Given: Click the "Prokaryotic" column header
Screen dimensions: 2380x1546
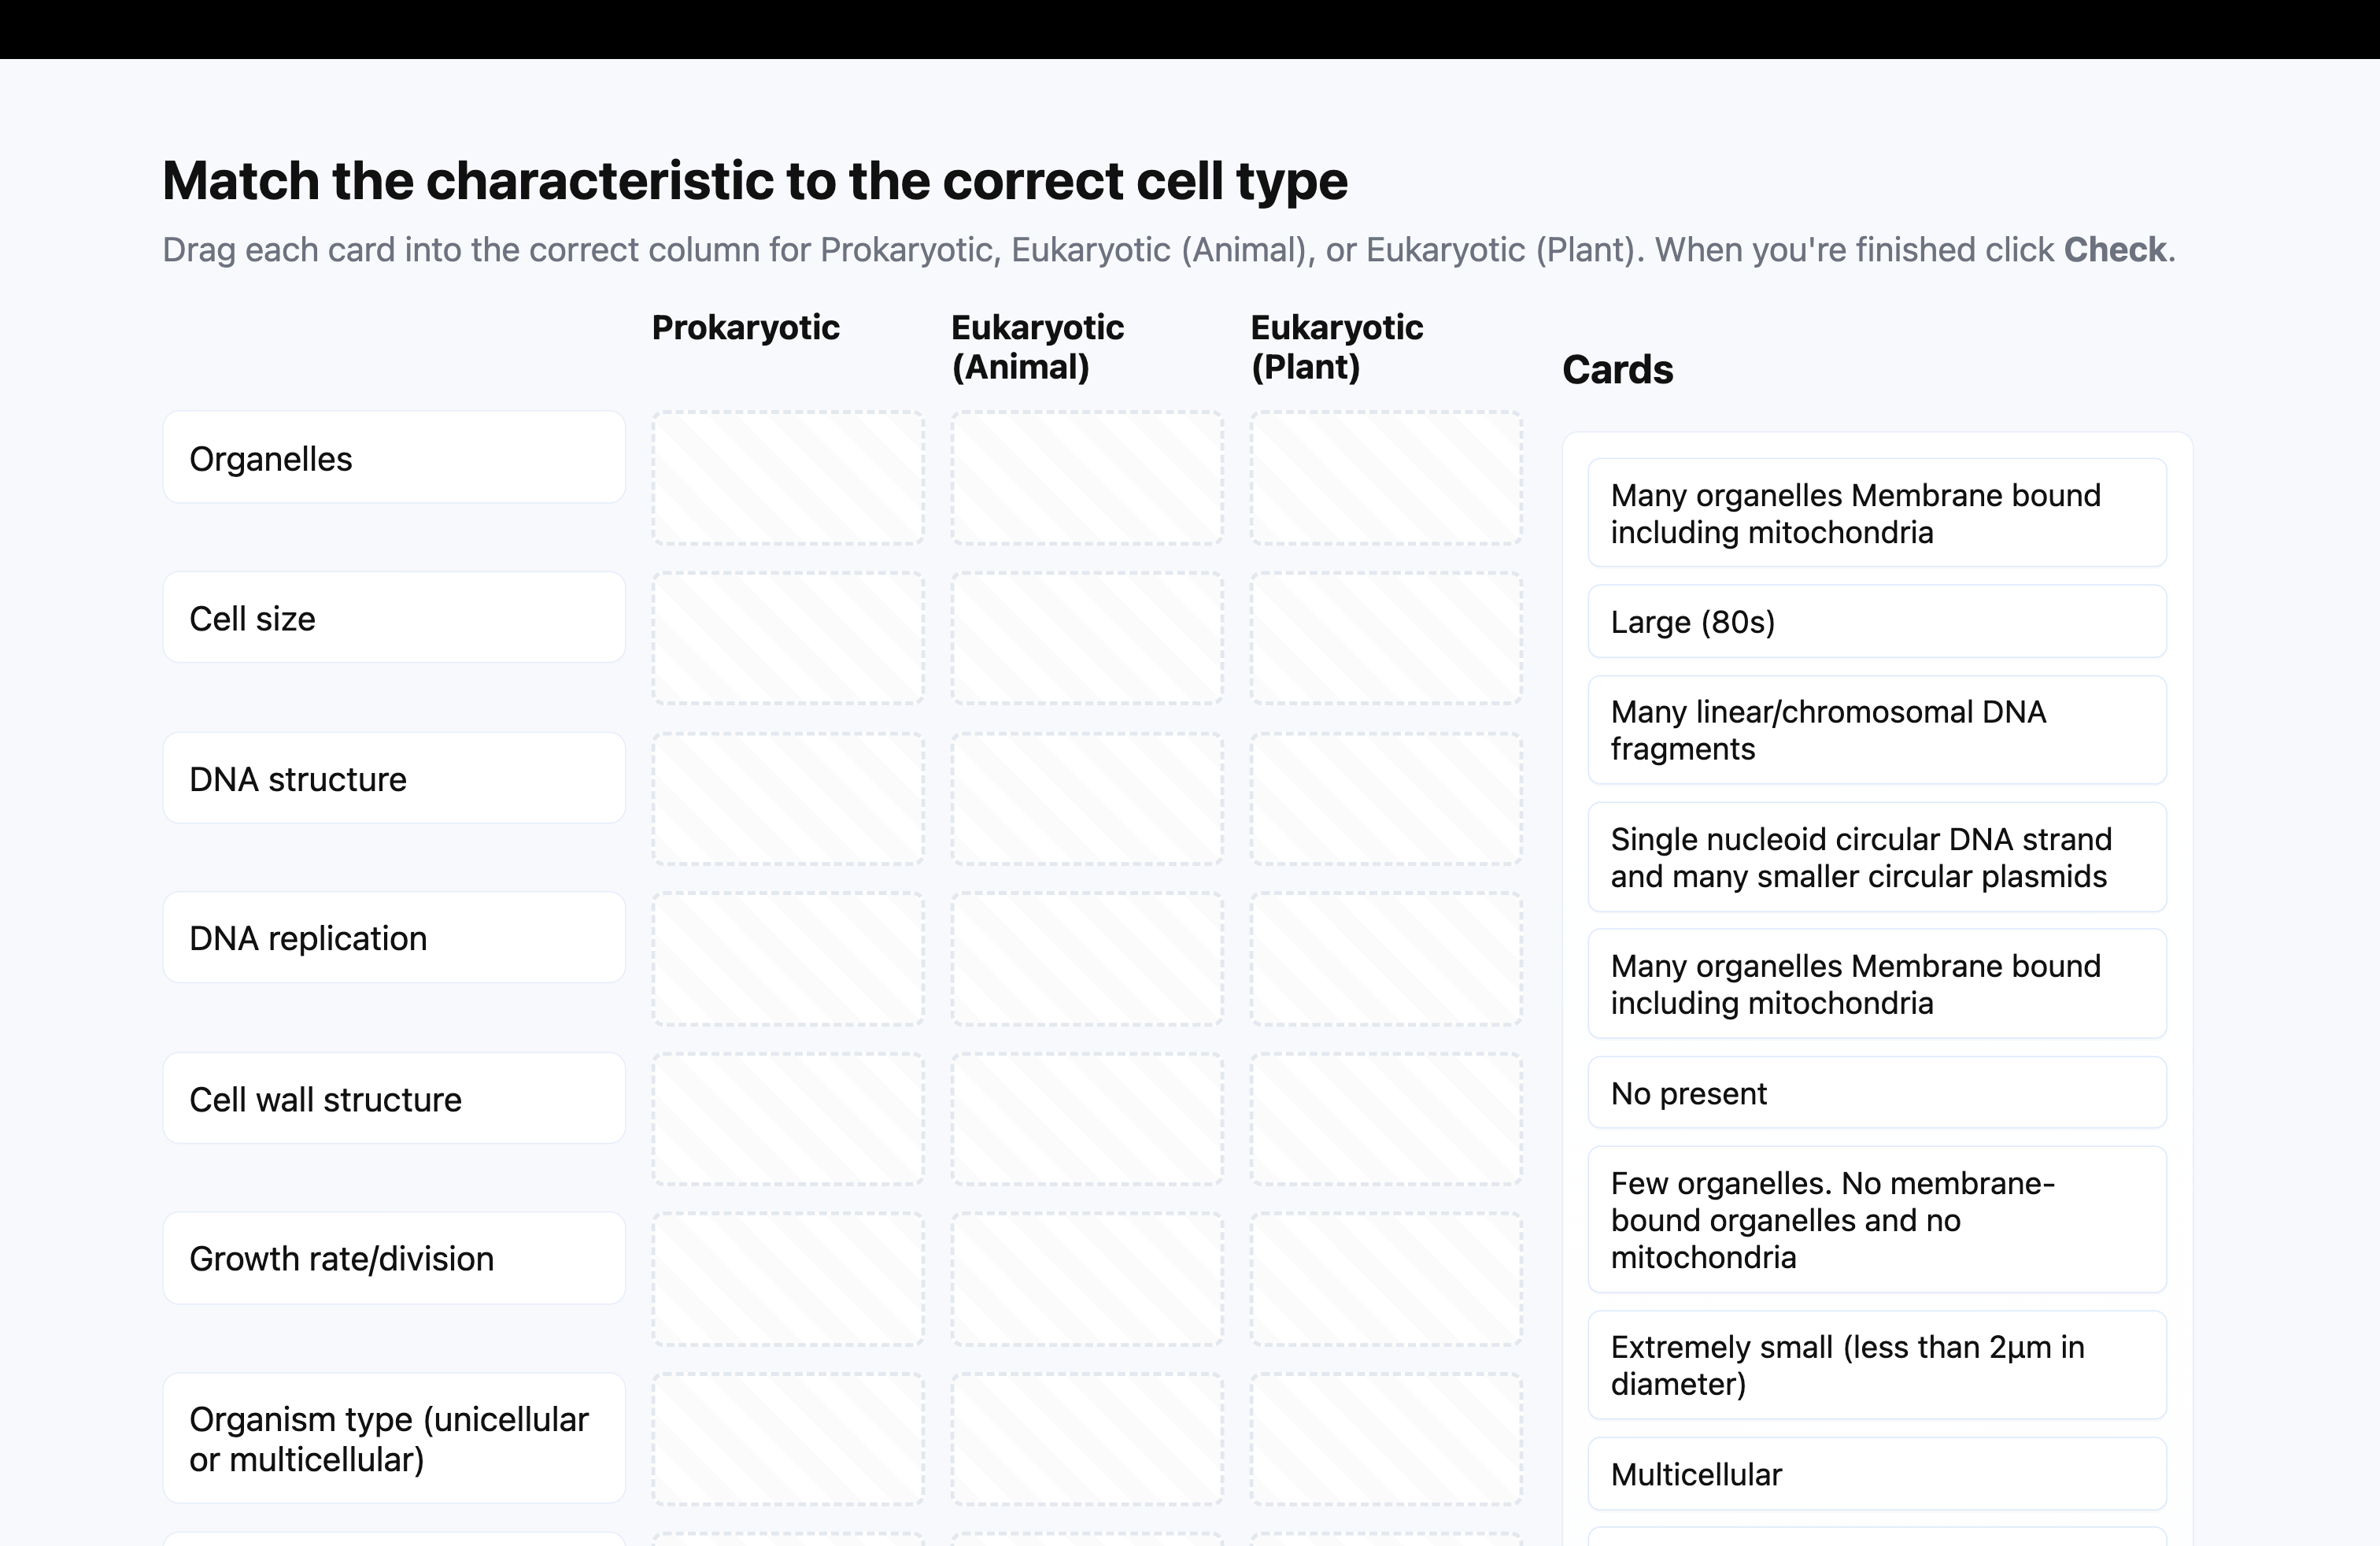Looking at the screenshot, I should coord(745,327).
